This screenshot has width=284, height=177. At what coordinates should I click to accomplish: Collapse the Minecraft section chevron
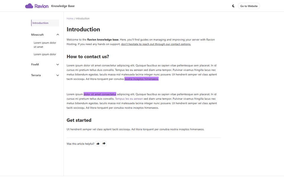point(58,35)
